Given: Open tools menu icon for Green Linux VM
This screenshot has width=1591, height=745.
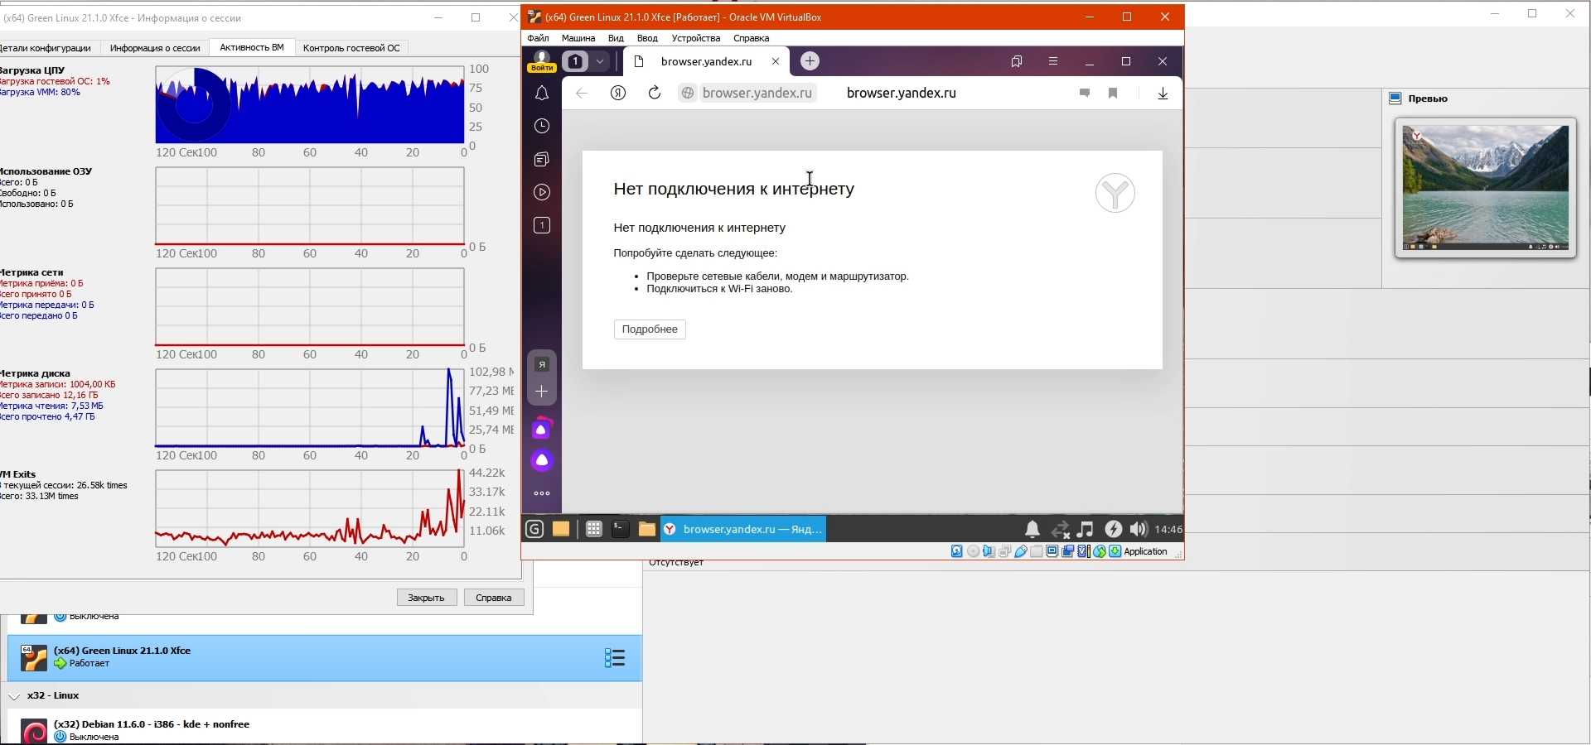Looking at the screenshot, I should pyautogui.click(x=615, y=658).
